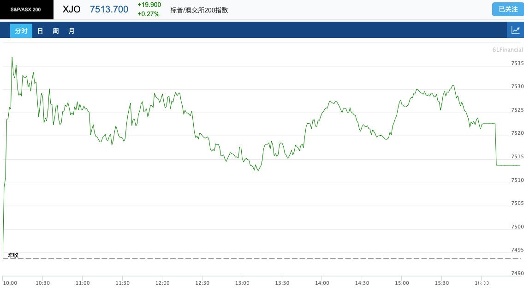Click the 7495 price axis label
524x288 pixels.
pos(518,250)
